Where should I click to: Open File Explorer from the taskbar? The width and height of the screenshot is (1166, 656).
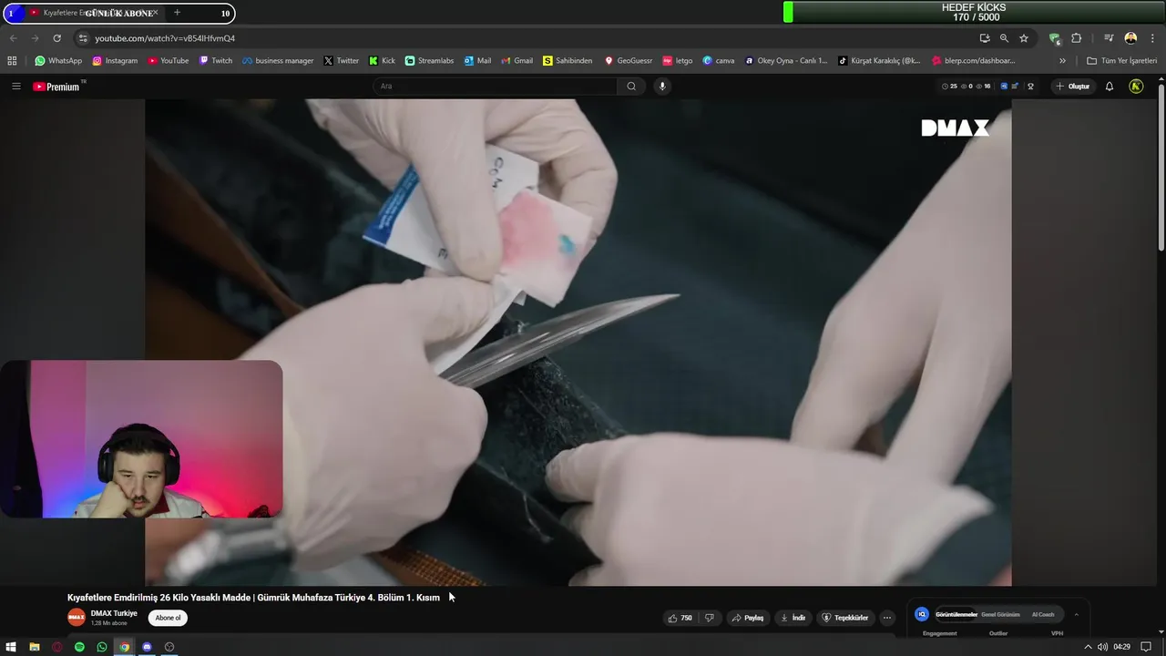35,647
